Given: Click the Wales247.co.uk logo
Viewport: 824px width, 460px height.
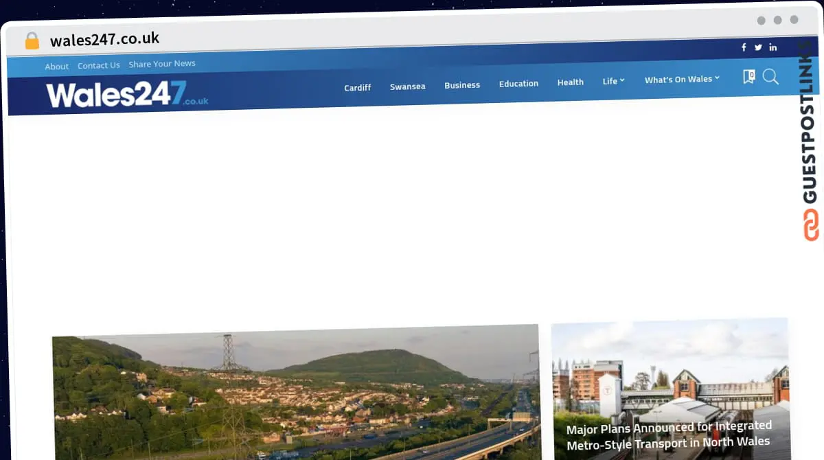Looking at the screenshot, I should [x=127, y=95].
